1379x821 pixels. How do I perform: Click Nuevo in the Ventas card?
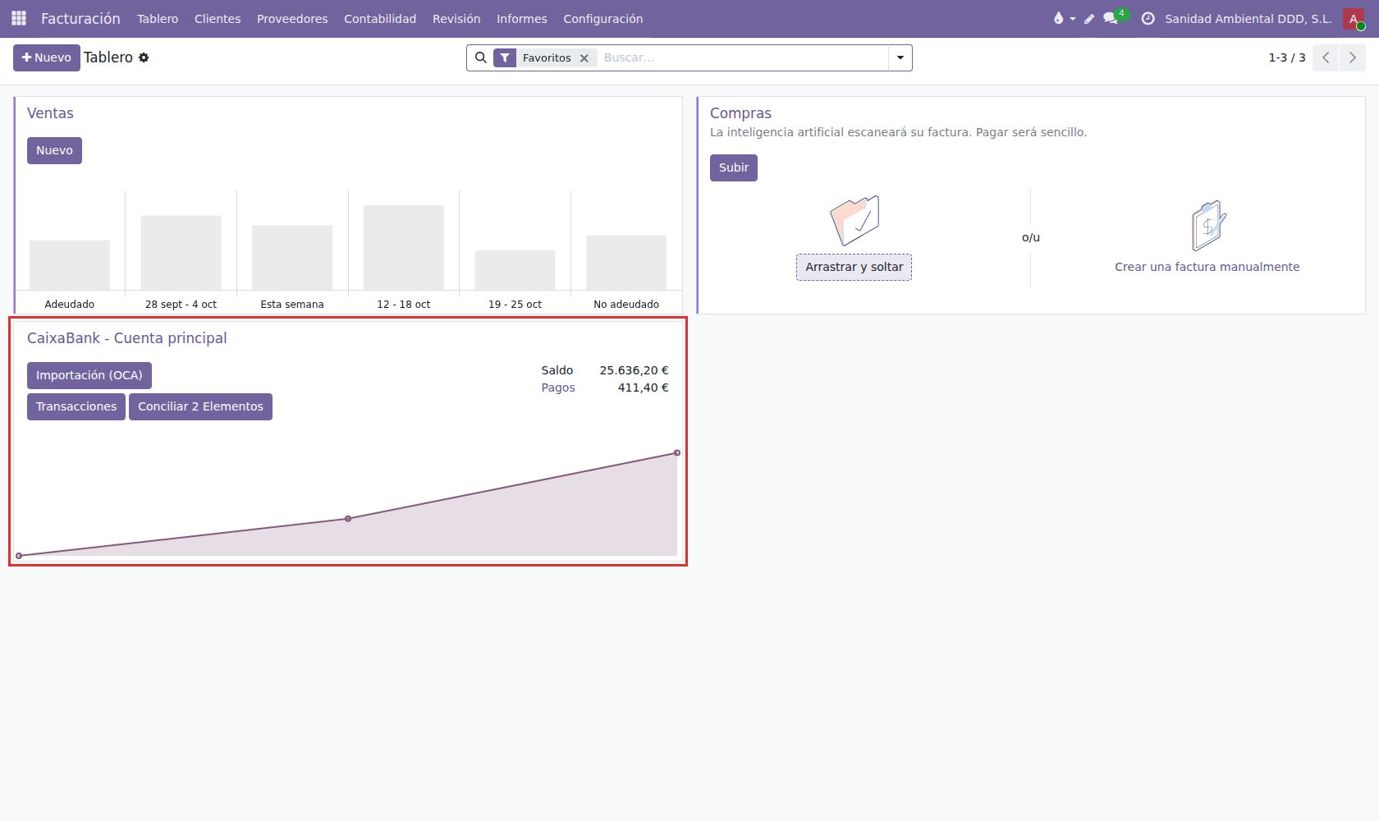tap(54, 150)
